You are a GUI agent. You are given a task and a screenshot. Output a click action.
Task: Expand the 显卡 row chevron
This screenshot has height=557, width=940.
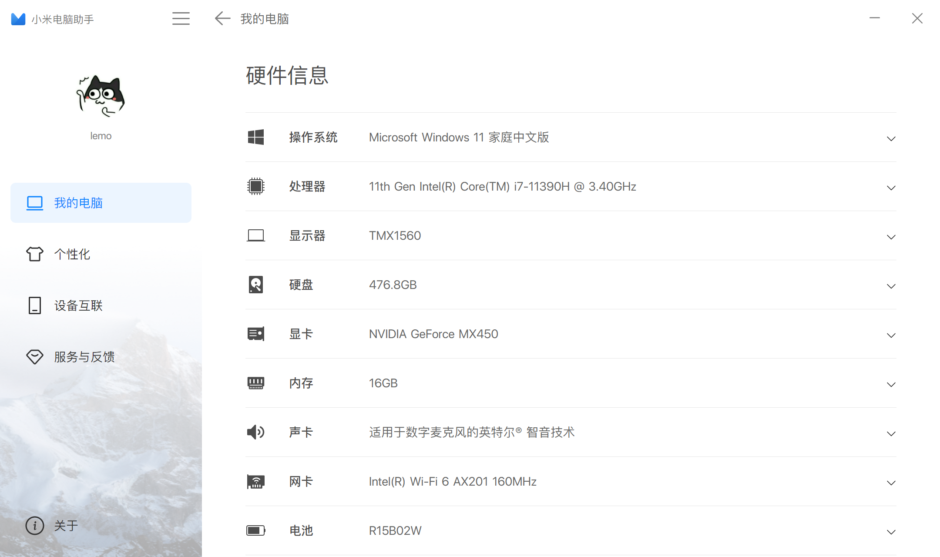[891, 336]
